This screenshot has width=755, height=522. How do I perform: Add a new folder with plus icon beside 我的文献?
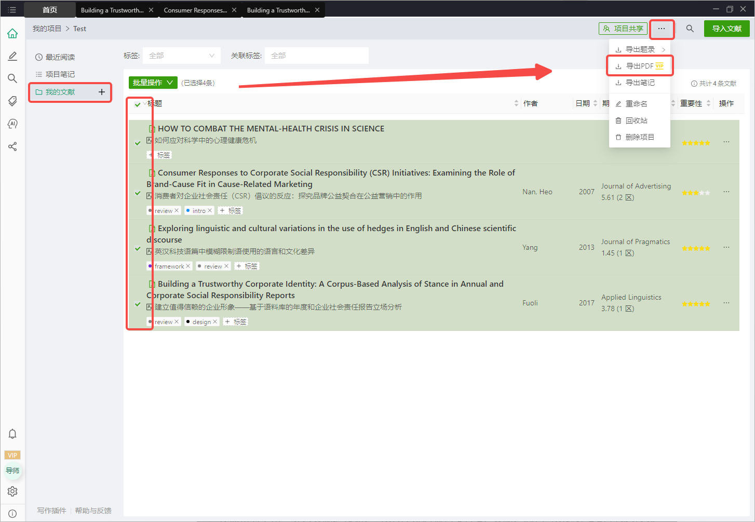102,92
